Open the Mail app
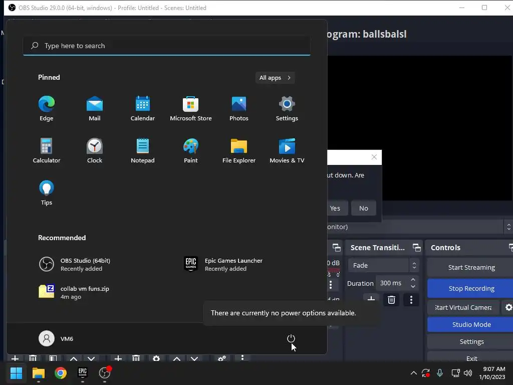The width and height of the screenshot is (513, 385). coord(95,109)
